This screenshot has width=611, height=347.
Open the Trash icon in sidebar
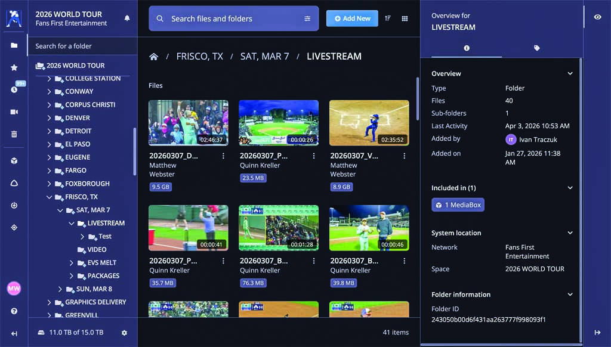pyautogui.click(x=14, y=134)
